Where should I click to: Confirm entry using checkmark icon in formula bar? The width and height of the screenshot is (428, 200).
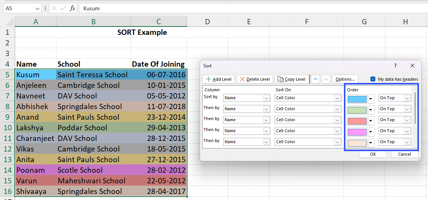point(63,8)
